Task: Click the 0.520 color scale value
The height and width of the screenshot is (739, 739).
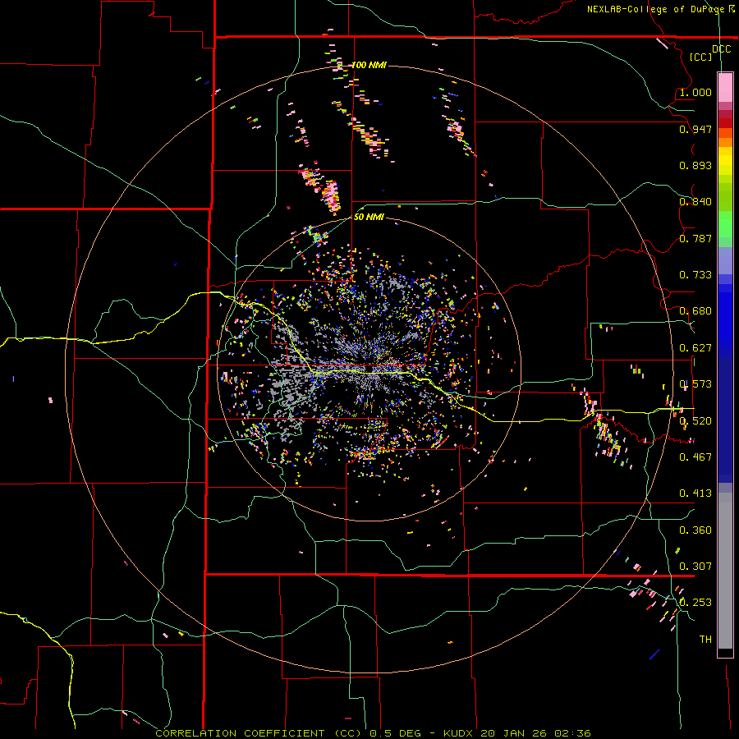Action: click(695, 420)
